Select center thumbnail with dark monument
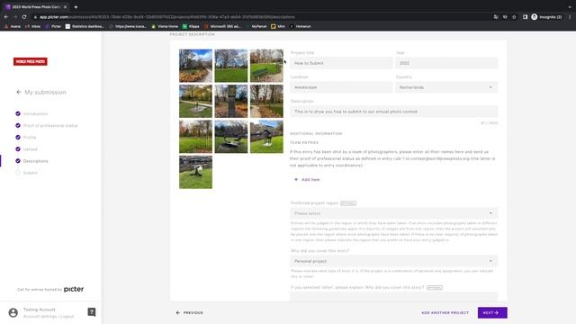The width and height of the screenshot is (576, 324). pos(231,101)
